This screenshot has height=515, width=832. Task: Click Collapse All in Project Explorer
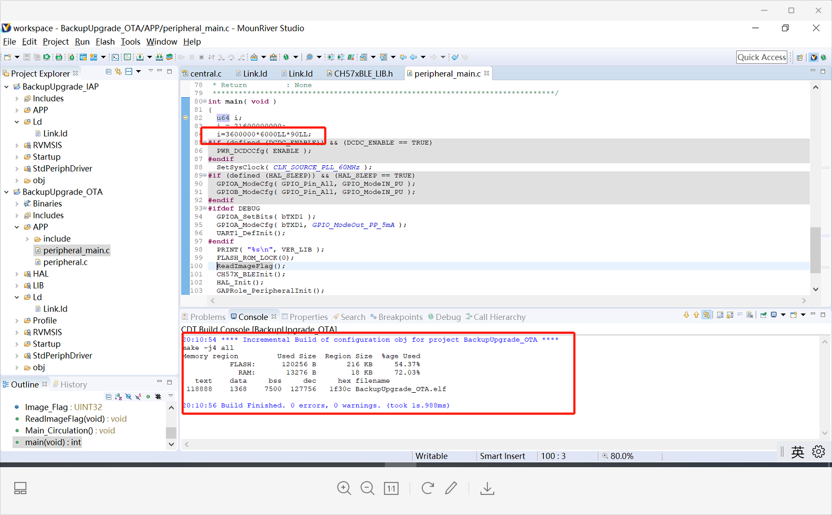coord(108,72)
